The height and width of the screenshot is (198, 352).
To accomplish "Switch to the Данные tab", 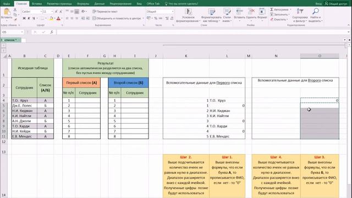I will tap(99, 4).
